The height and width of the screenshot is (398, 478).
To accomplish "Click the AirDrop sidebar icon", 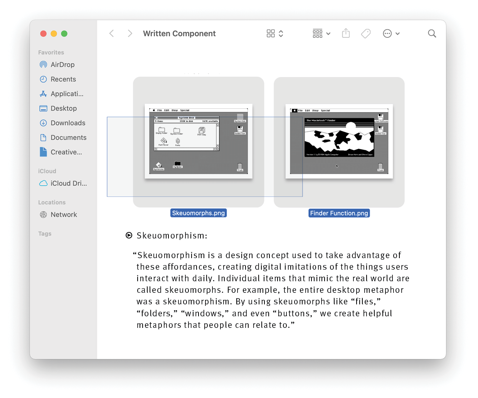I will tap(43, 64).
